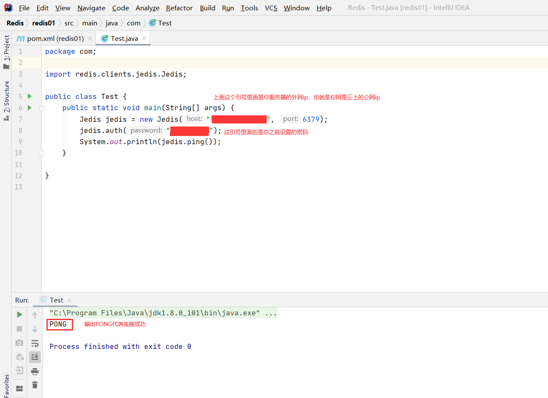The width and height of the screenshot is (548, 398).
Task: Open the Restore Layout icon in Run panel
Action: pos(19,388)
